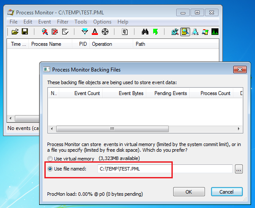Click the Process Monitor title bar app icon
The image size is (255, 208).
click(x=11, y=12)
